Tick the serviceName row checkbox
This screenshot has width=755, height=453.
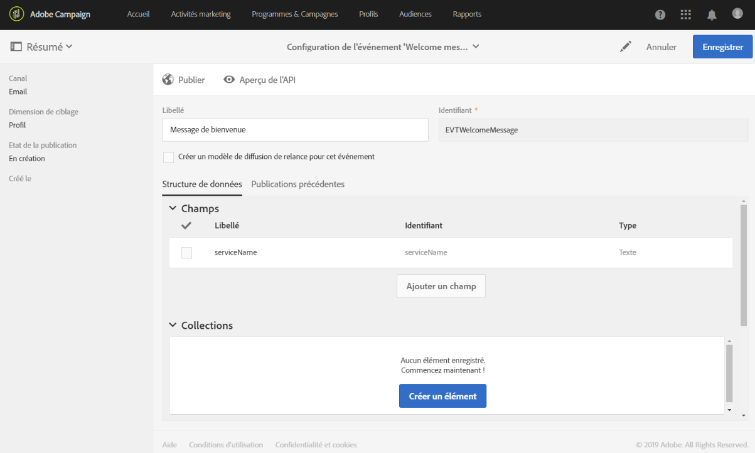click(x=186, y=253)
